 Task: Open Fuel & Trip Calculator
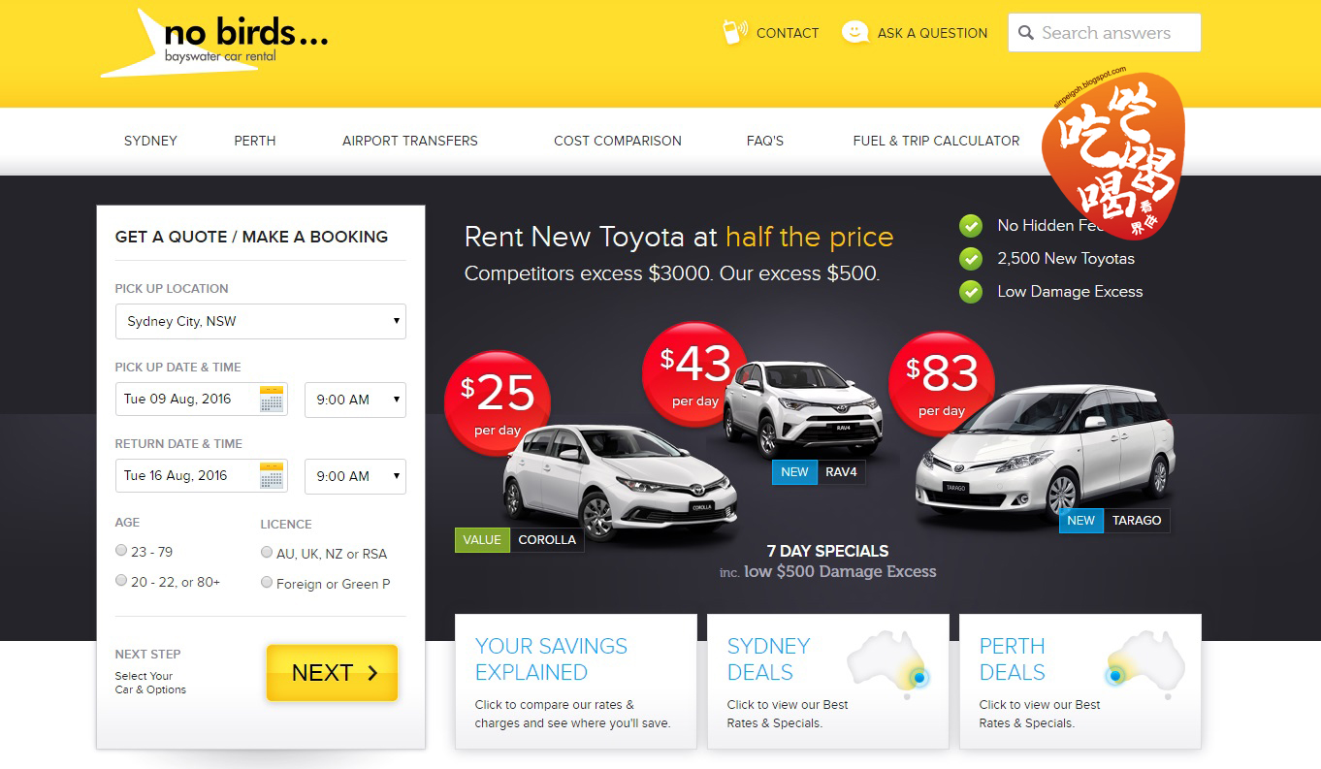click(x=936, y=141)
